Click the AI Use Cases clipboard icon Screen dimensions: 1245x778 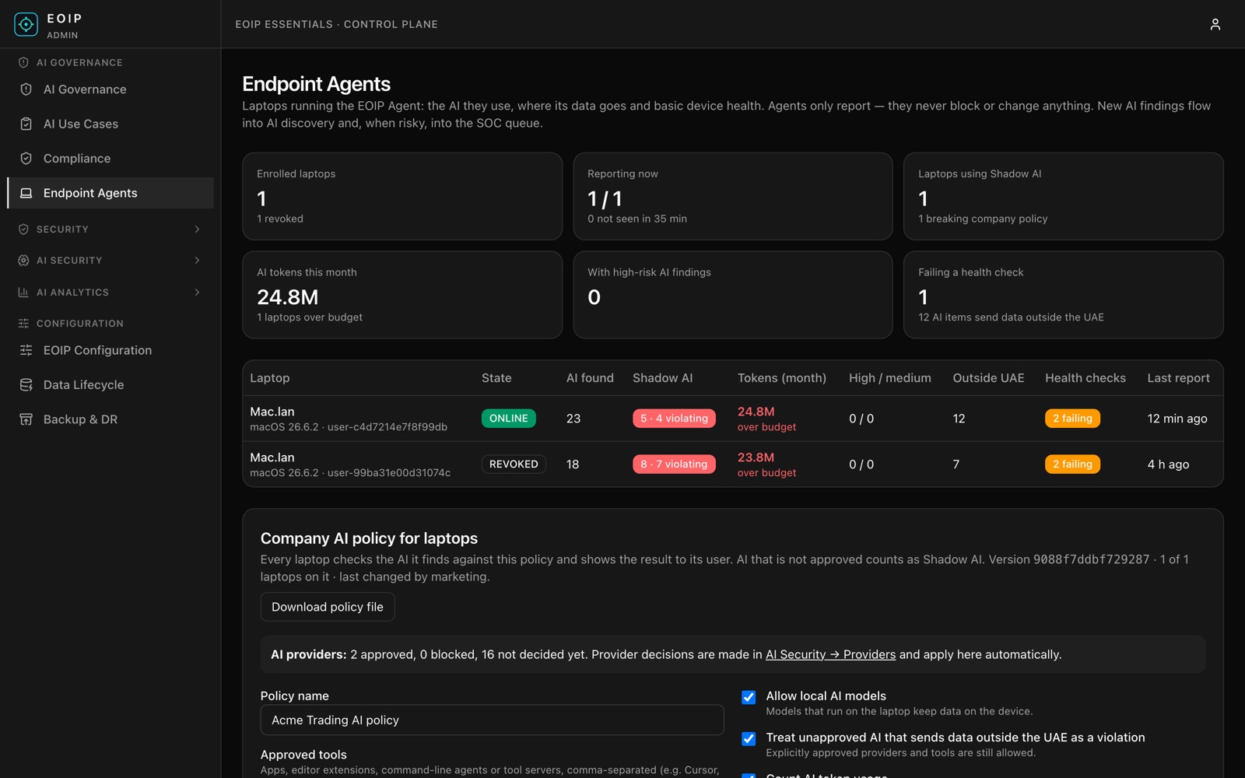click(x=26, y=124)
